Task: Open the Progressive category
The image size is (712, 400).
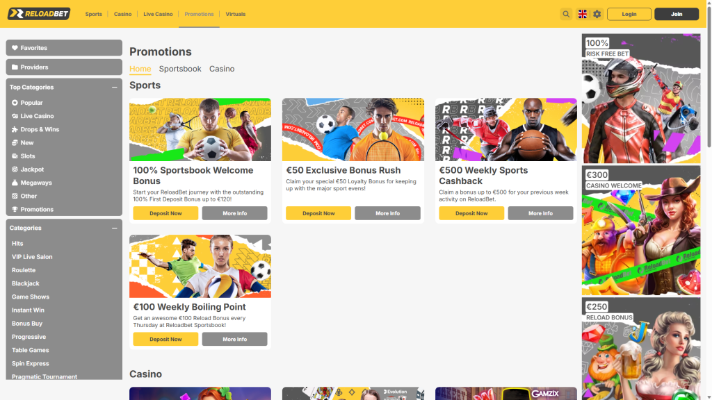Action: click(29, 337)
